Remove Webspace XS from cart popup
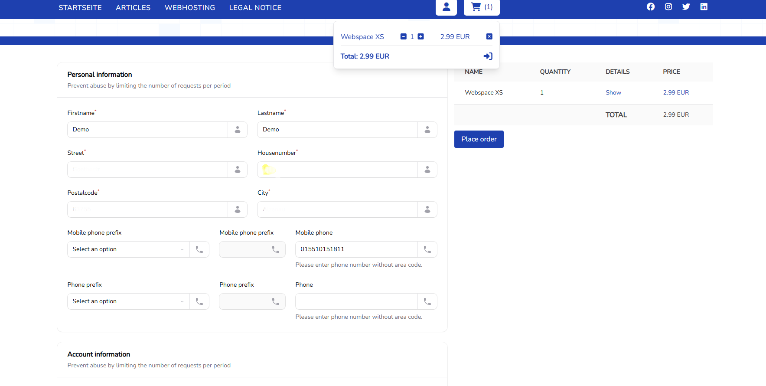 pyautogui.click(x=489, y=36)
